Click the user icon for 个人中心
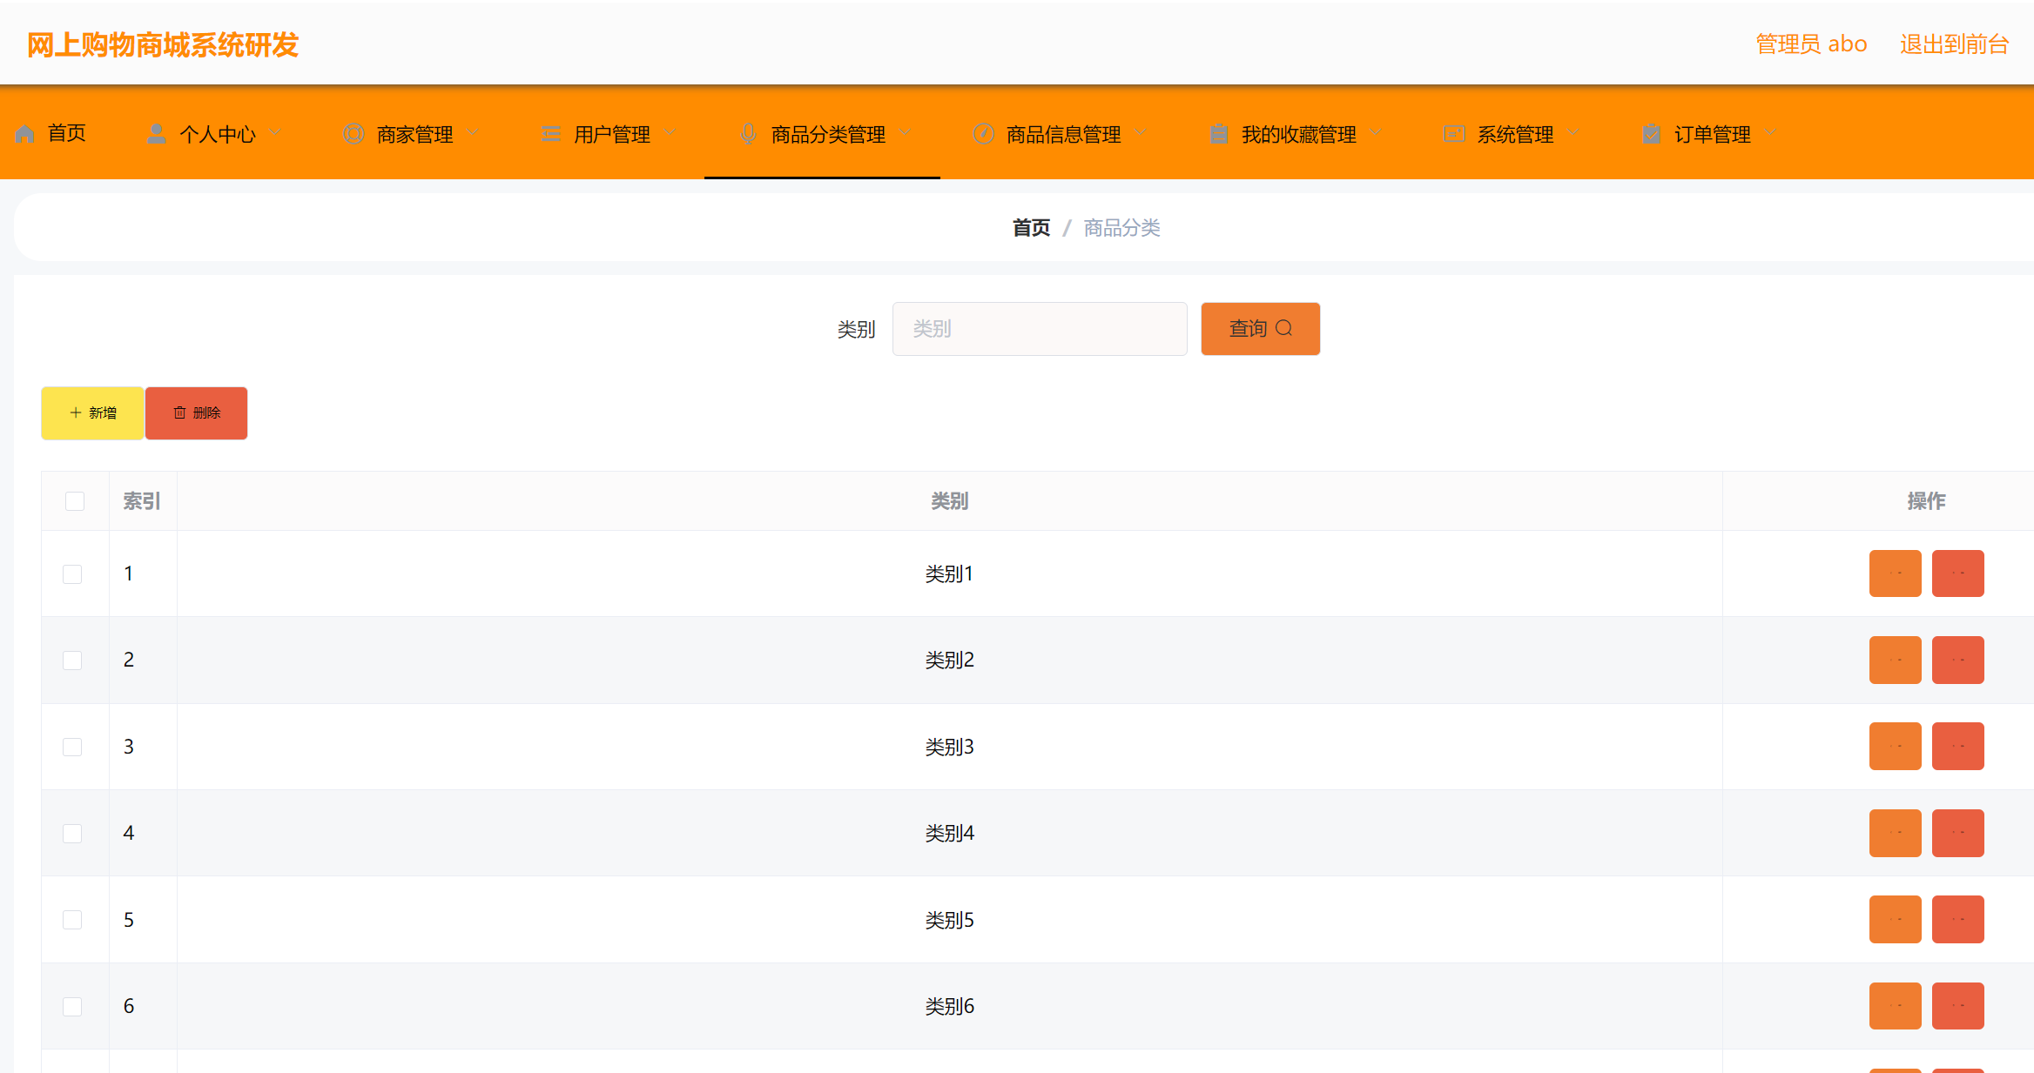Screen dimensions: 2034x1073 click(x=157, y=134)
